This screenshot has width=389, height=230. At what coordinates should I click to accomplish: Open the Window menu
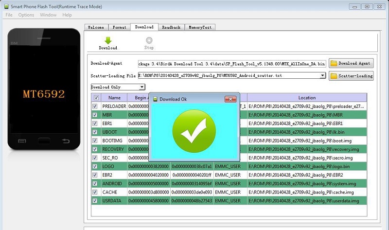point(48,15)
